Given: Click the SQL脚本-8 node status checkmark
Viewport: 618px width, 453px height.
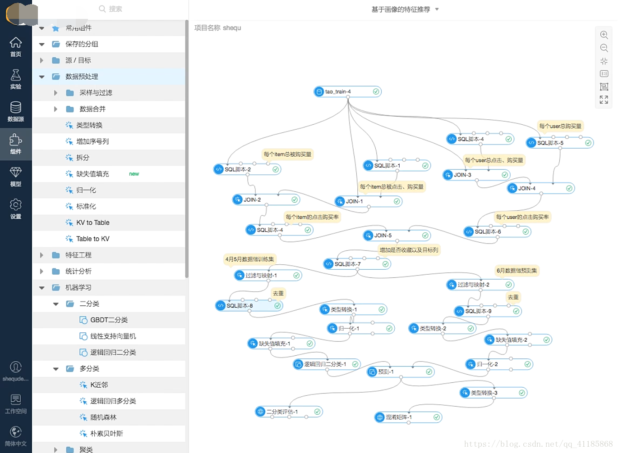Looking at the screenshot, I should [x=278, y=306].
